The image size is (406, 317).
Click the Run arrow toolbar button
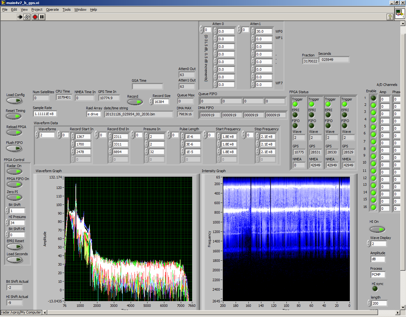[x=20, y=17]
